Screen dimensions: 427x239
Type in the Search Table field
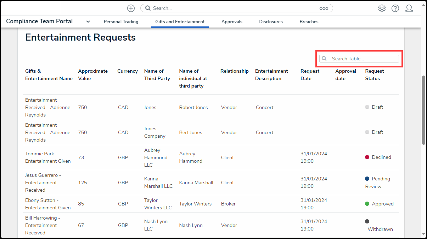(363, 59)
